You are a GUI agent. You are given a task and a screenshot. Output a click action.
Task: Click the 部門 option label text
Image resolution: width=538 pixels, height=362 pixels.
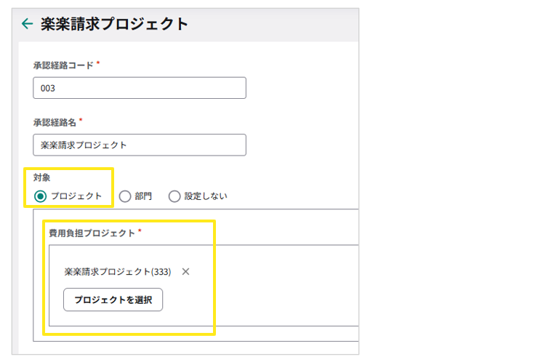pyautogui.click(x=142, y=196)
